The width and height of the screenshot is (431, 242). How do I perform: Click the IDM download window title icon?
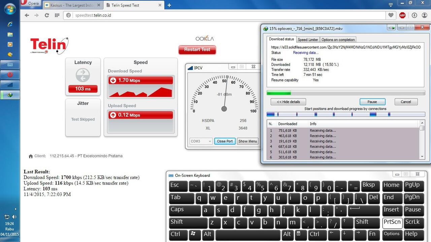[x=266, y=29]
